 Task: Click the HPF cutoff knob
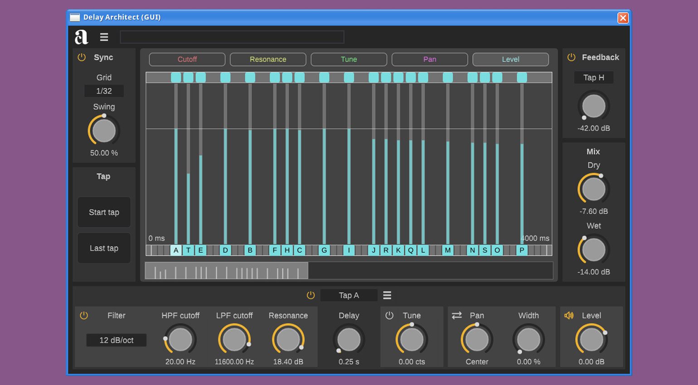click(x=180, y=340)
